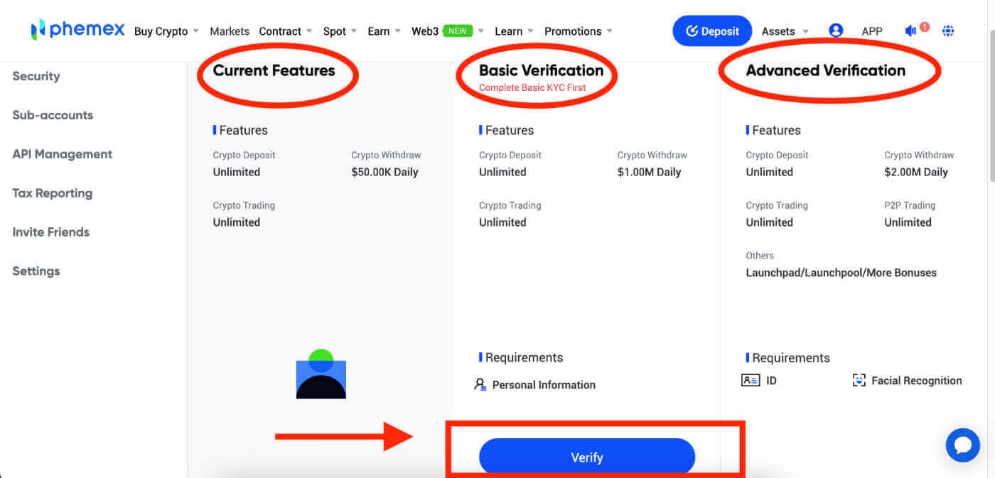Open the language selector globe icon
Viewport: 995px width, 478px height.
pos(948,31)
